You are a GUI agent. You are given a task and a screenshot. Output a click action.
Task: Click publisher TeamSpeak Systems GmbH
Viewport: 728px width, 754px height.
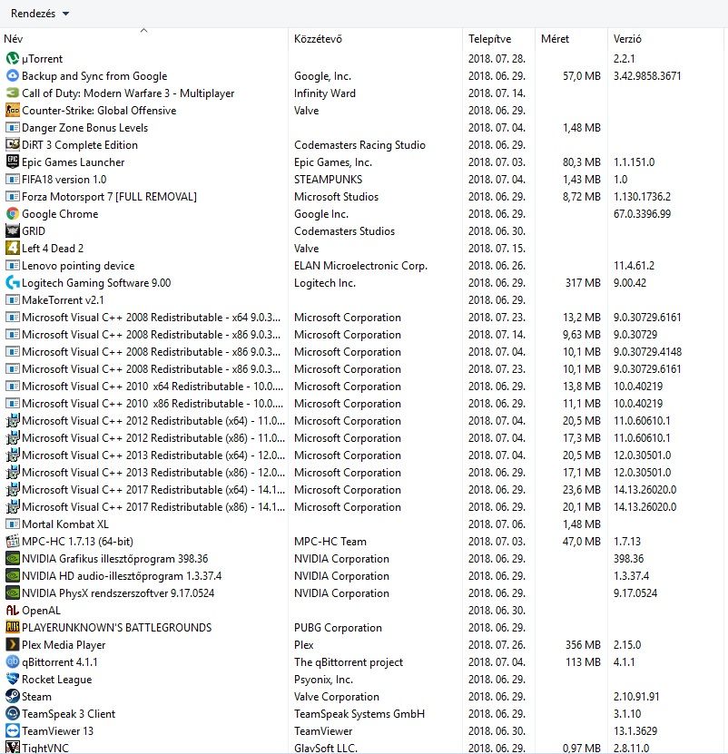coord(359,714)
